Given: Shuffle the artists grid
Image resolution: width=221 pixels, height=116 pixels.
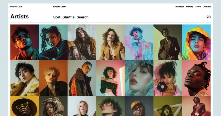Looking at the screenshot, I should pos(69,17).
